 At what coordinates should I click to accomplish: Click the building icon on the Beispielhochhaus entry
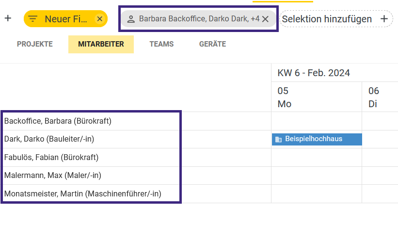pyautogui.click(x=278, y=139)
